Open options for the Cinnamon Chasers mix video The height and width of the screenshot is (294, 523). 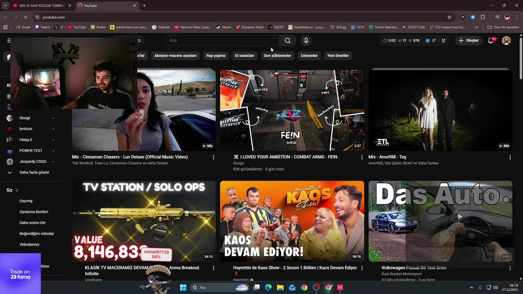coord(213,157)
